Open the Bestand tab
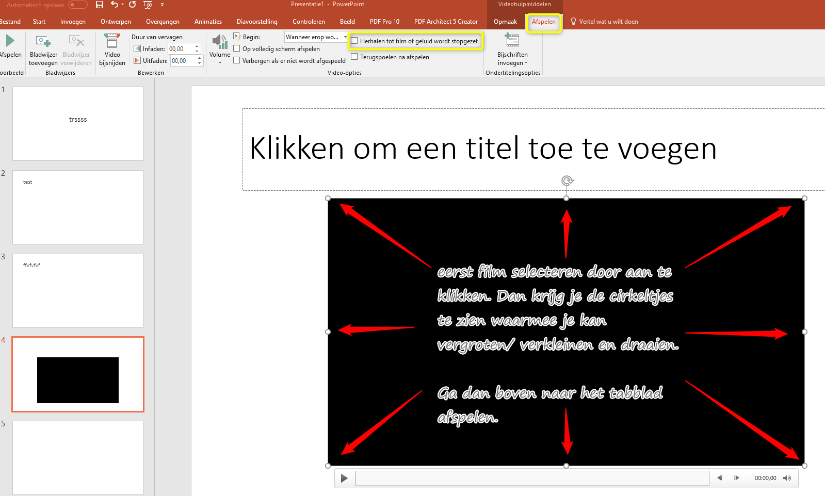The height and width of the screenshot is (496, 825). tap(10, 22)
